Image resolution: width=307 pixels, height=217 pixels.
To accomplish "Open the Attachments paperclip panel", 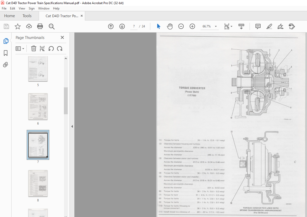I will (6, 65).
